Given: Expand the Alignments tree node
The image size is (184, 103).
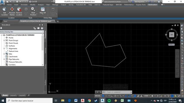Looking at the screenshot, I should coord(4,48).
